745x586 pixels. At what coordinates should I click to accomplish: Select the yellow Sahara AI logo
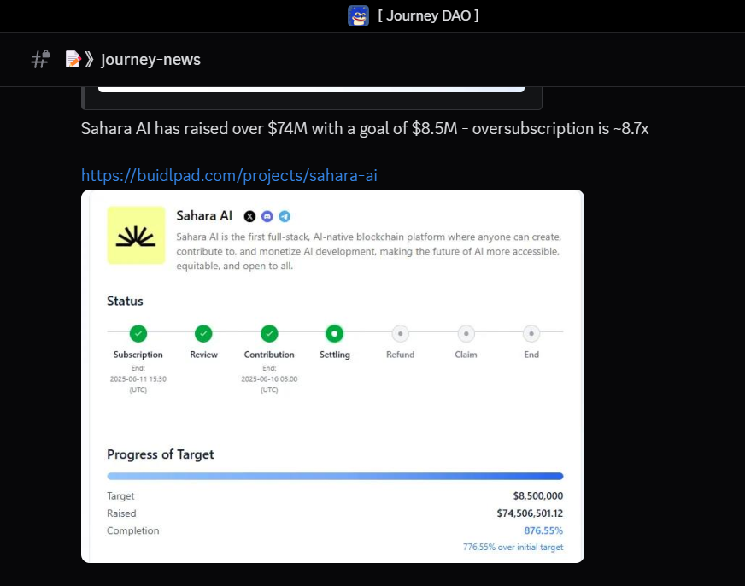coord(135,235)
